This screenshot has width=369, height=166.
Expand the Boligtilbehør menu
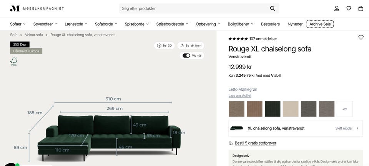click(240, 24)
